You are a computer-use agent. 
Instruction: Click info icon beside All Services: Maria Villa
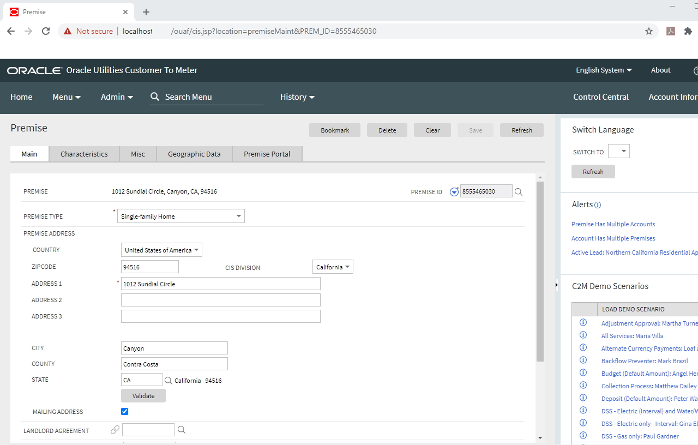coord(583,335)
